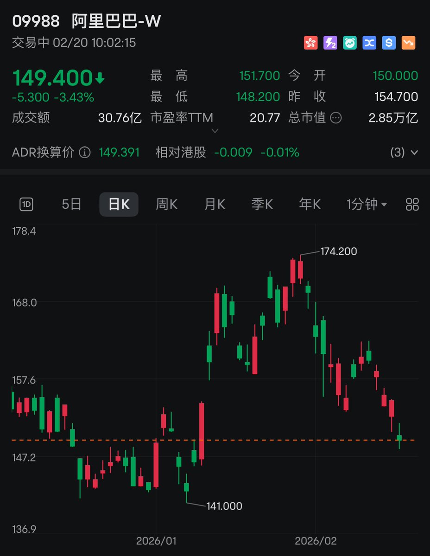
Task: Tap the ADR换算价 value 149.391
Action: pyautogui.click(x=119, y=153)
